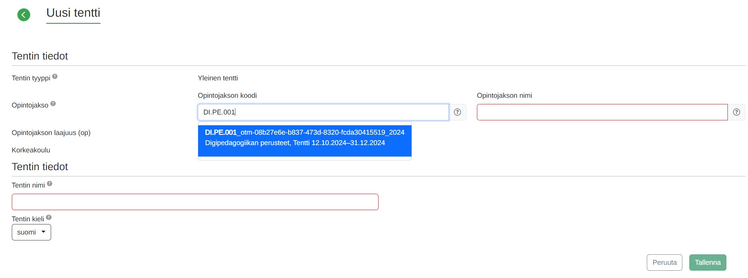Screen dimensions: 748x278
Task: Click the Korkeakoulu label
Action: (x=31, y=150)
